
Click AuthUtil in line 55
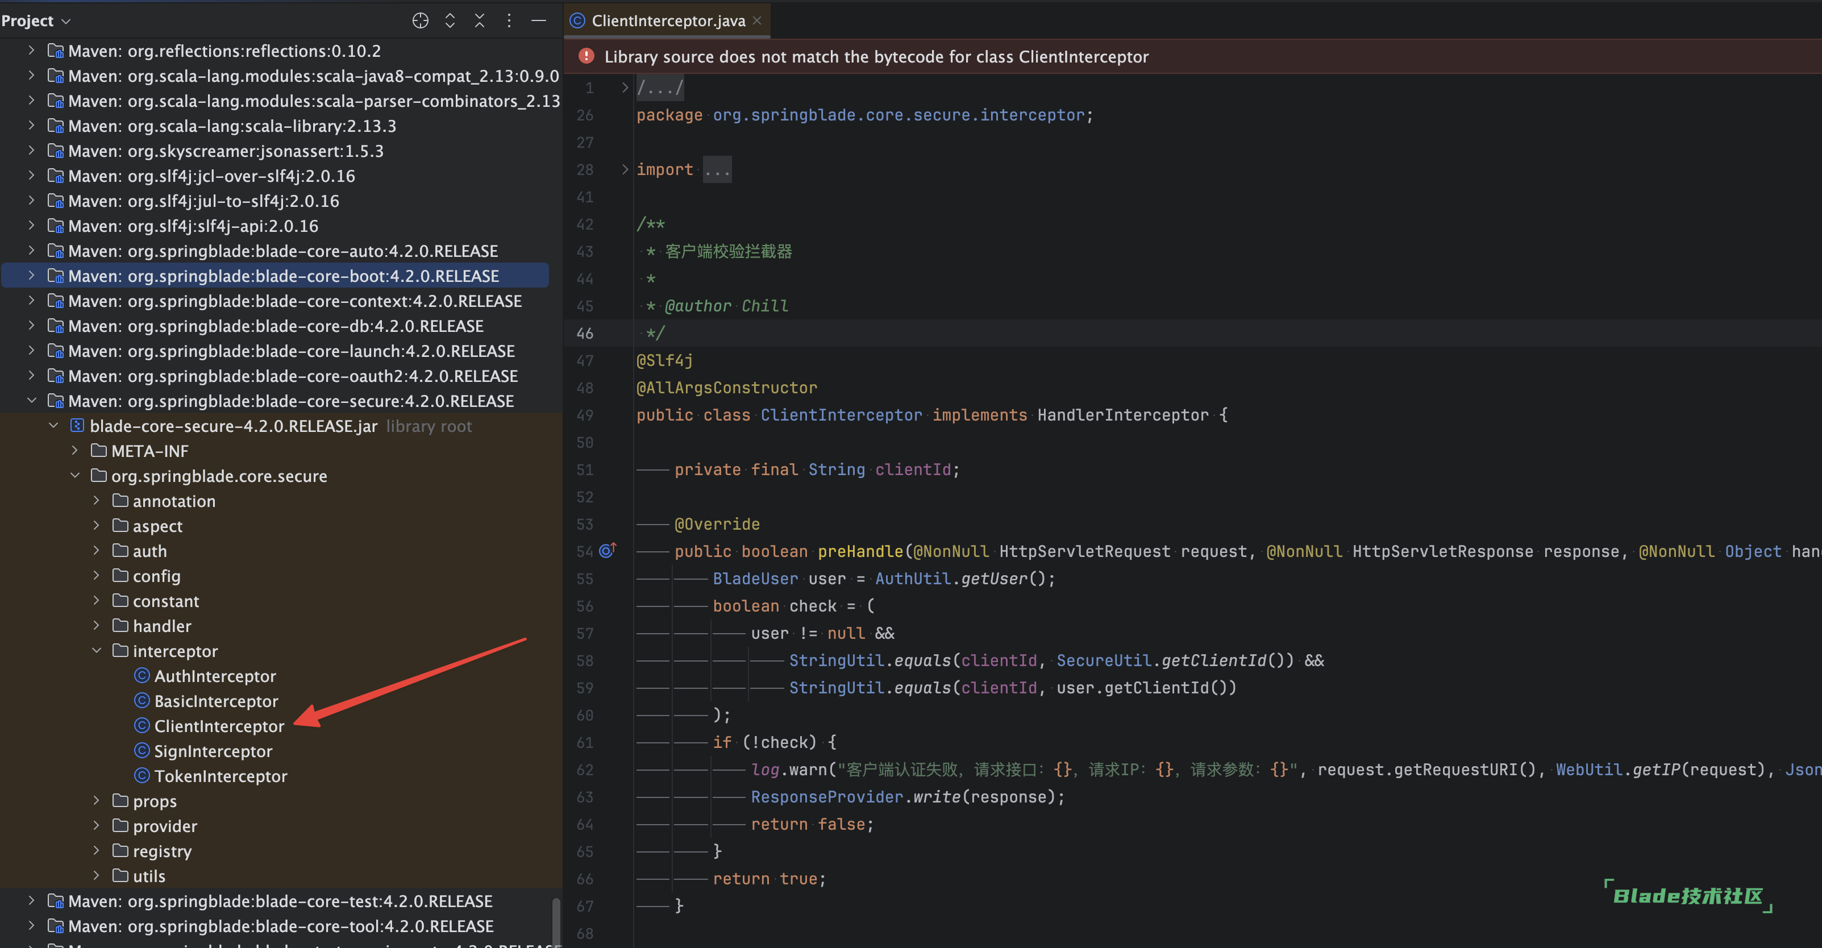912,578
